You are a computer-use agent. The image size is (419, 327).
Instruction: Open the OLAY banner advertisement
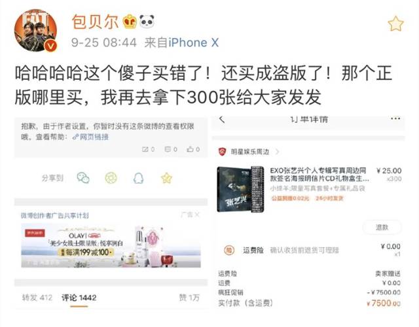tap(111, 246)
